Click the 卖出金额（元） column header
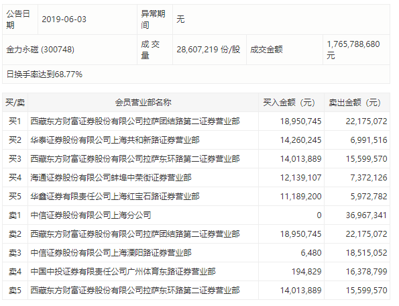The image size is (399, 306). point(357,103)
